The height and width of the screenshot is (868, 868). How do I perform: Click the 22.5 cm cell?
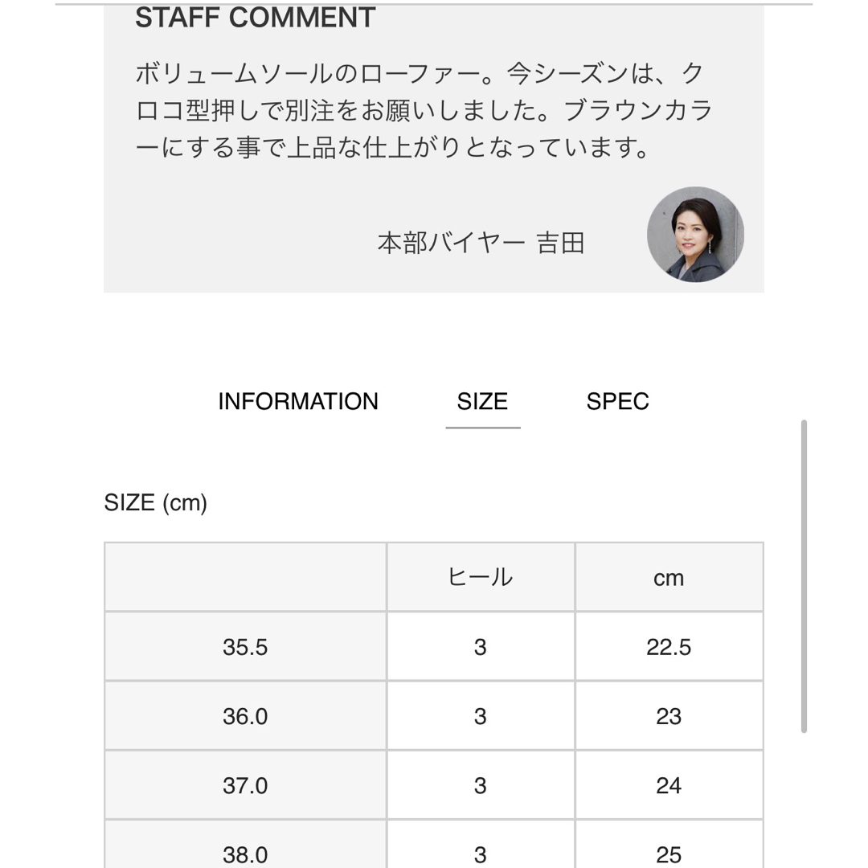tap(669, 647)
